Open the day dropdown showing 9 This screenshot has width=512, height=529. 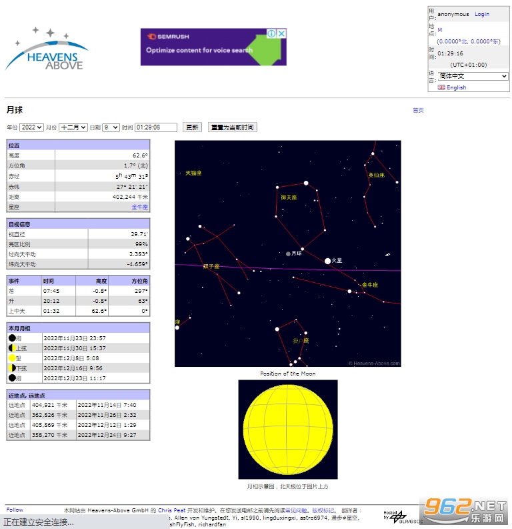pos(111,127)
